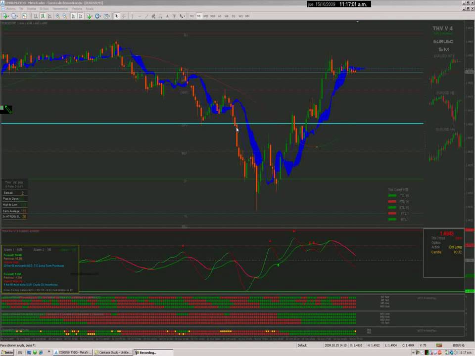Select the text (A) tool

[167, 16]
